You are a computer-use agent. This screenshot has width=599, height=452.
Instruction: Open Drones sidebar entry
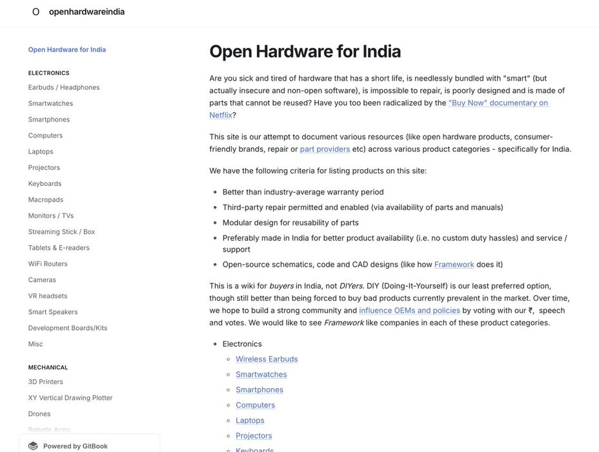tap(39, 414)
